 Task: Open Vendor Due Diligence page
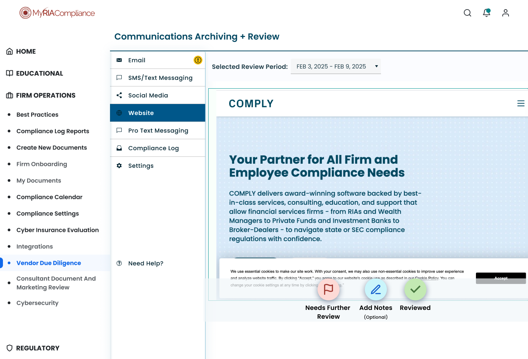[49, 263]
